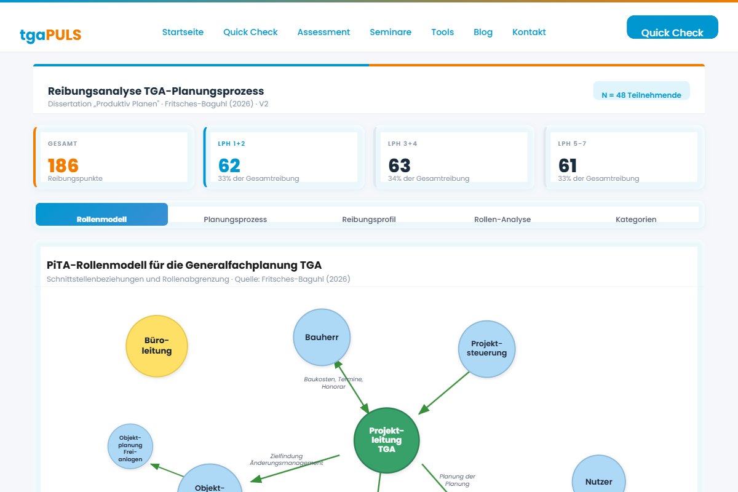The width and height of the screenshot is (738, 492).
Task: Select the LPH 1+2 card
Action: coord(284,157)
